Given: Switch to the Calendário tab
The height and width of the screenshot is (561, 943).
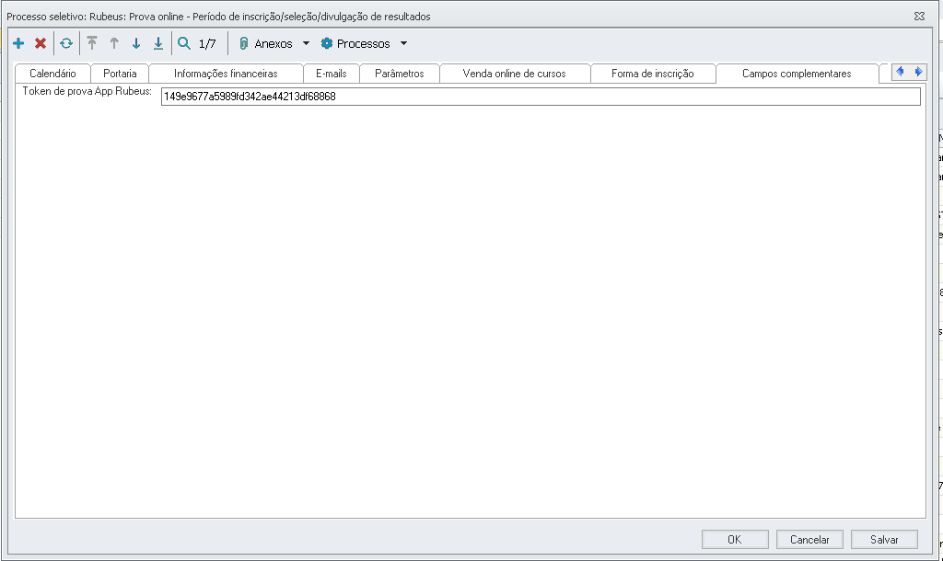Looking at the screenshot, I should pyautogui.click(x=52, y=74).
